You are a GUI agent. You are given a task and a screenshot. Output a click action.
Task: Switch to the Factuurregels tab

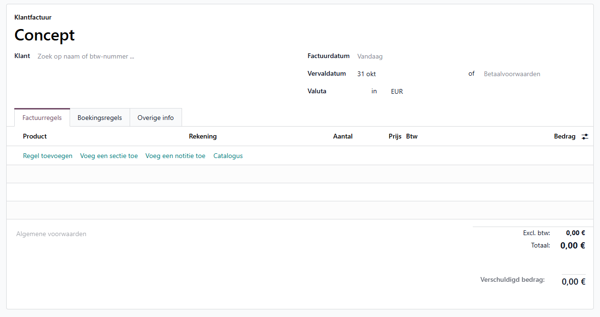coord(42,118)
